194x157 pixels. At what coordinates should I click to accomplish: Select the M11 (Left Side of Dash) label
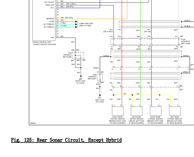[x=100, y=100]
